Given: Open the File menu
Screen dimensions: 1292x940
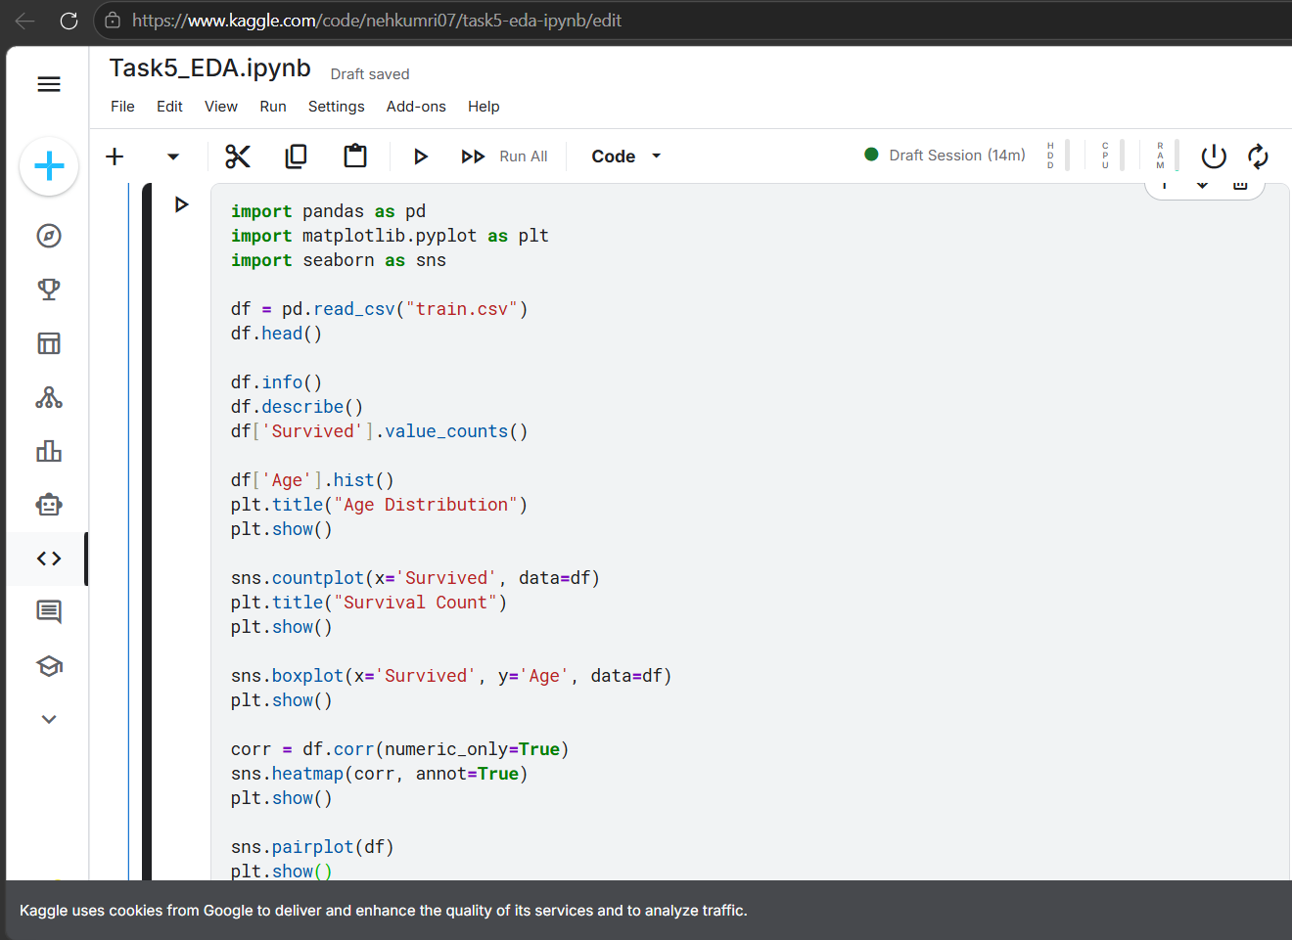Looking at the screenshot, I should click(x=122, y=107).
